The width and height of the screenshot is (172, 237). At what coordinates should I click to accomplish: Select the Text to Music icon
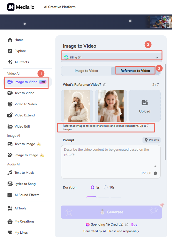pyautogui.click(x=10, y=173)
